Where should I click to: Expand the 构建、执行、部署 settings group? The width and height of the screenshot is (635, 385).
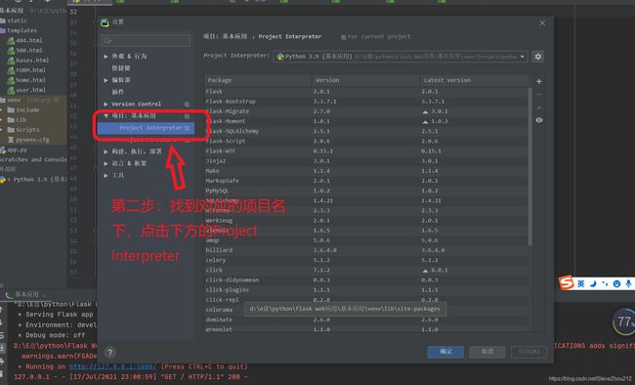106,151
